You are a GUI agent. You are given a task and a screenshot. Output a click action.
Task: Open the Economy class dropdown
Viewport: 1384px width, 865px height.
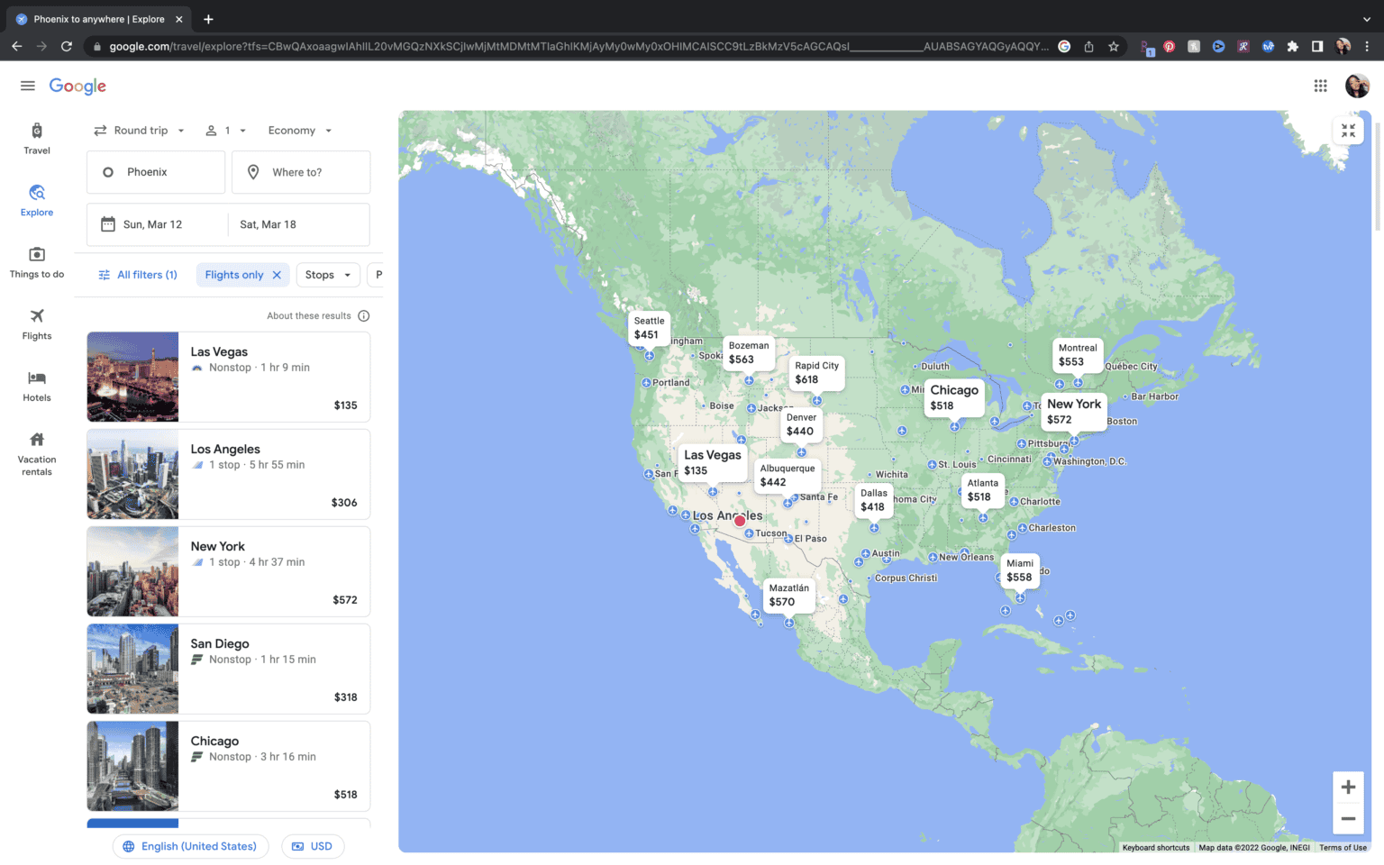(300, 131)
